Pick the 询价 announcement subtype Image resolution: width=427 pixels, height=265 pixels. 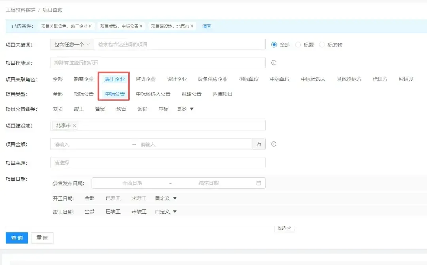point(142,109)
